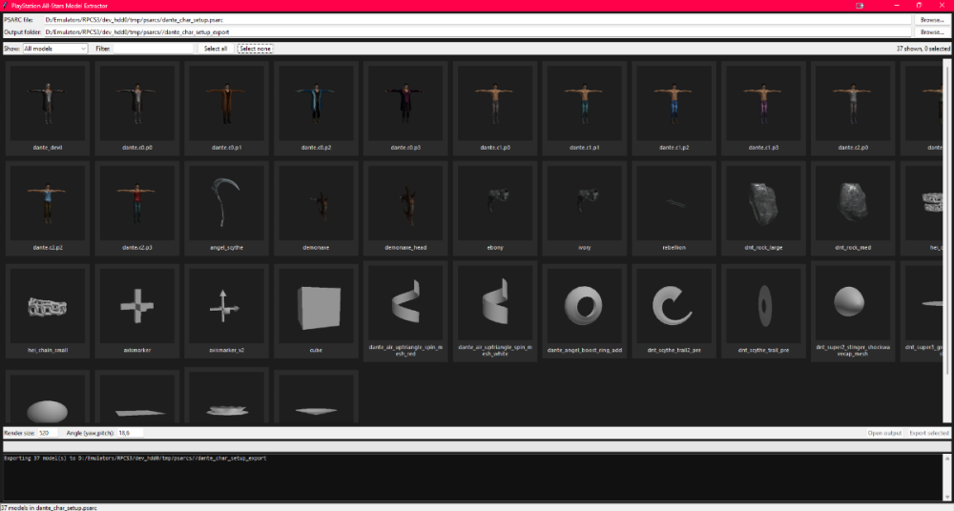Pick the angel_scythe model tile
The image size is (954, 511).
[x=226, y=208]
